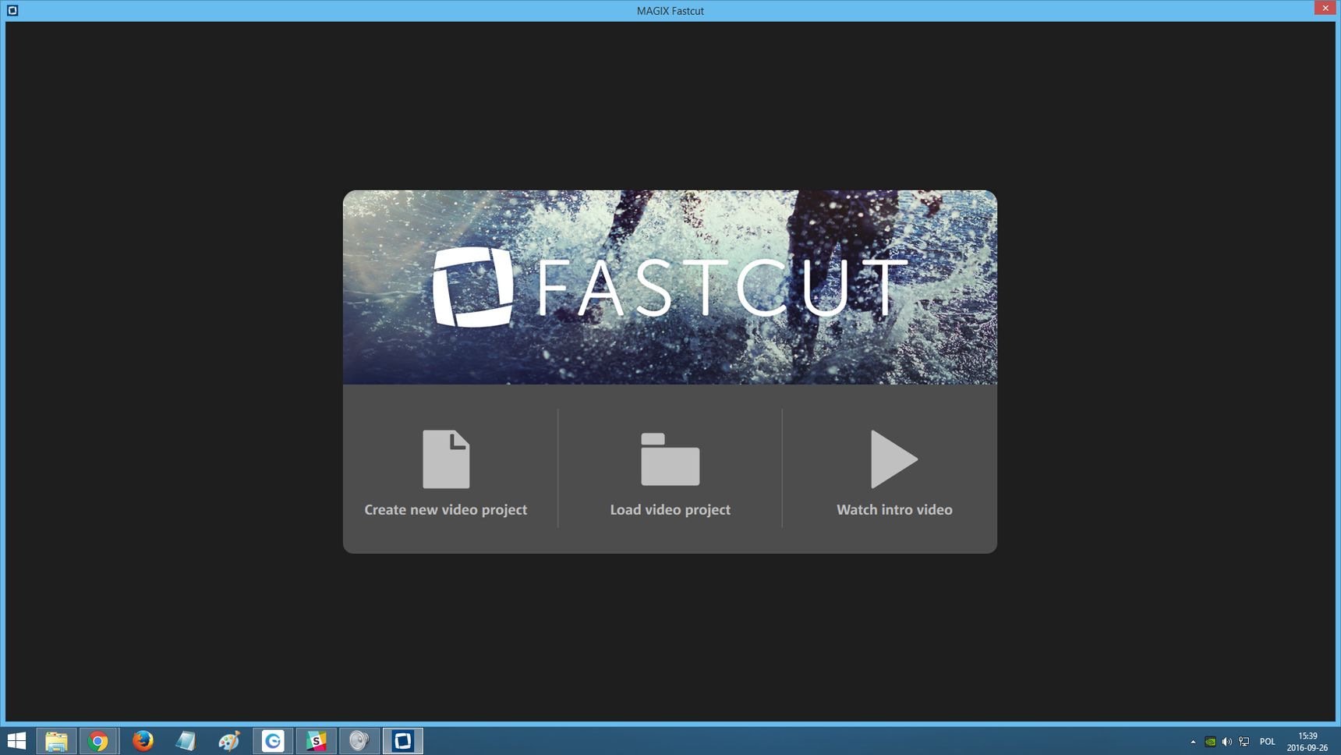This screenshot has width=1341, height=755.
Task: Switch to Google Chrome in the taskbar
Action: coord(98,741)
